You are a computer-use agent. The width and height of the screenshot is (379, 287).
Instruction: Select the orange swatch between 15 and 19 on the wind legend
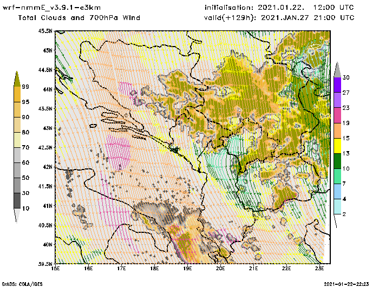coord(337,131)
